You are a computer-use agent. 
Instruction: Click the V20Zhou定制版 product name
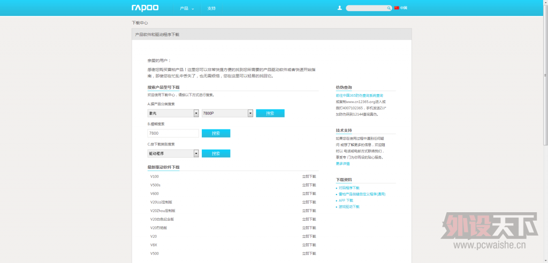163,211
